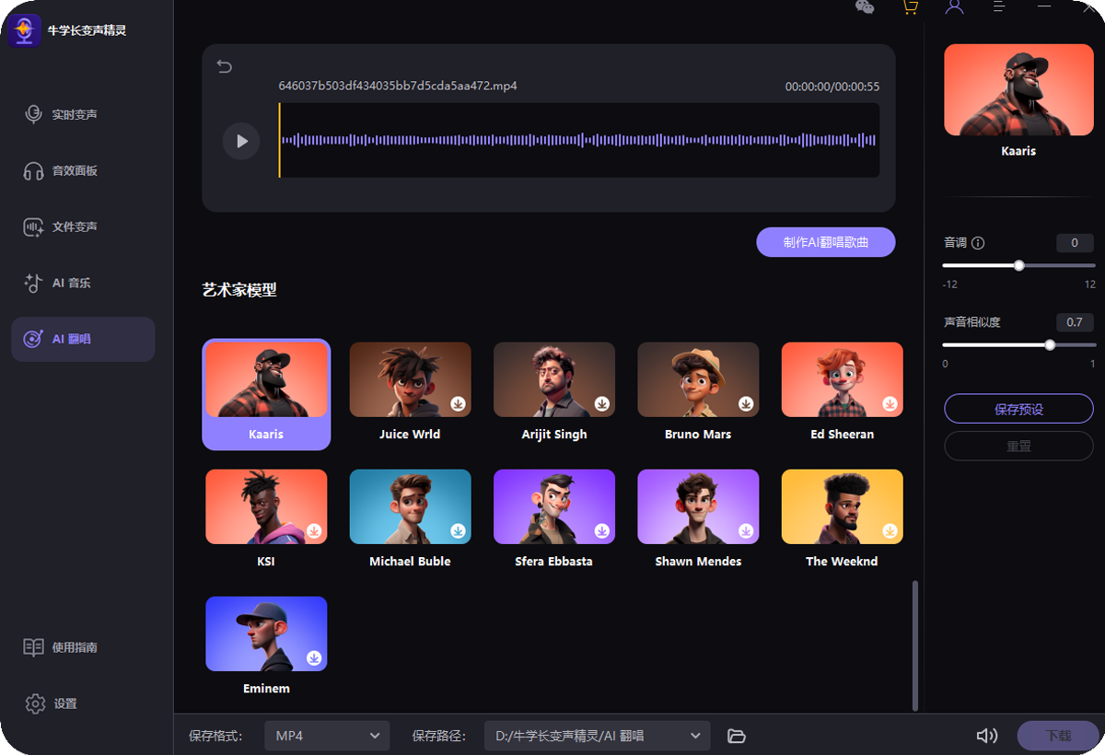Viewport: 1105px width, 755px height.
Task: Open the save path folder icon
Action: click(736, 736)
